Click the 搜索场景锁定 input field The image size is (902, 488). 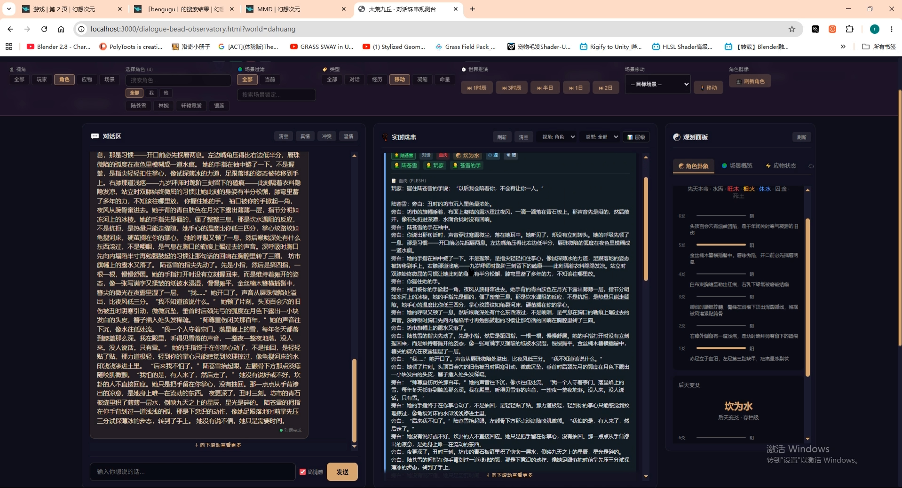(277, 94)
